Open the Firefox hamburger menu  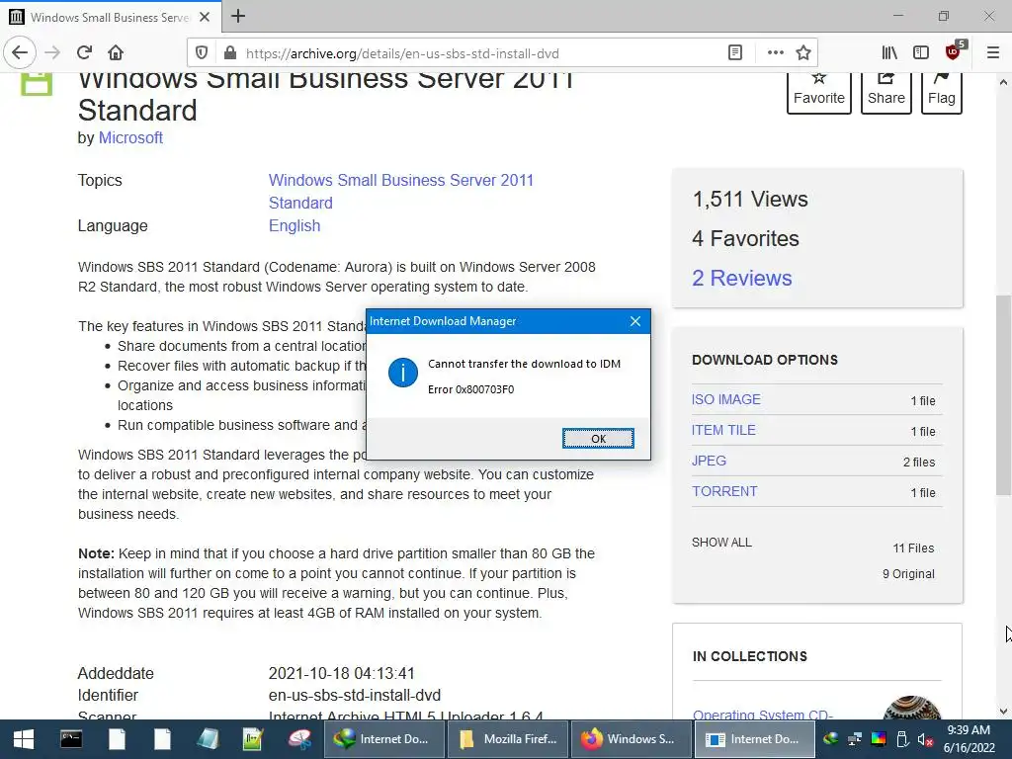[x=992, y=53]
